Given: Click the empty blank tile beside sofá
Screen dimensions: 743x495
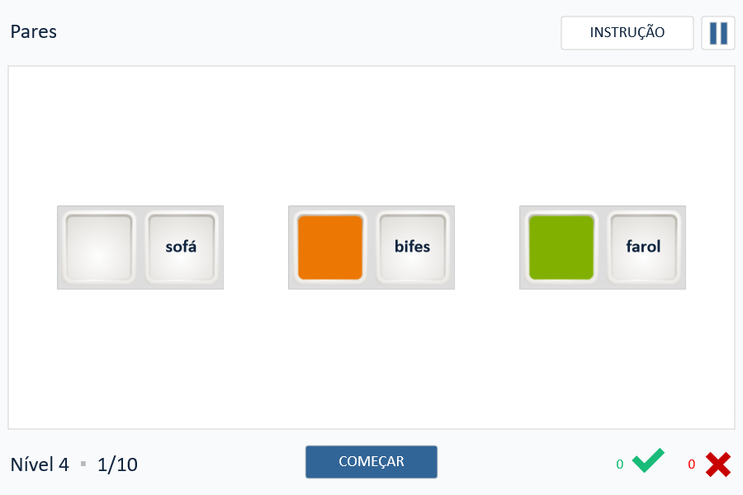Looking at the screenshot, I should coord(99,247).
